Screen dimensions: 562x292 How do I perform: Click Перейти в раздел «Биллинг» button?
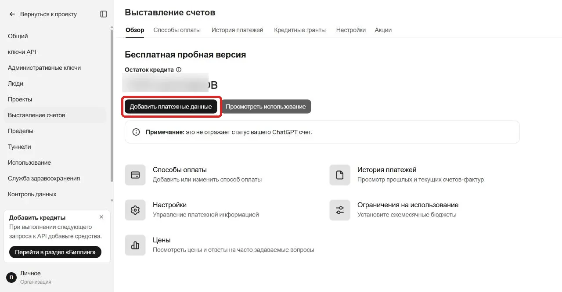[x=55, y=252]
